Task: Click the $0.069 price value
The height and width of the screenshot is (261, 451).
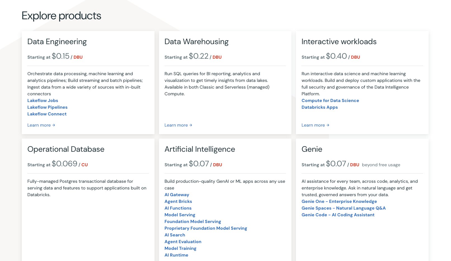Action: point(65,164)
